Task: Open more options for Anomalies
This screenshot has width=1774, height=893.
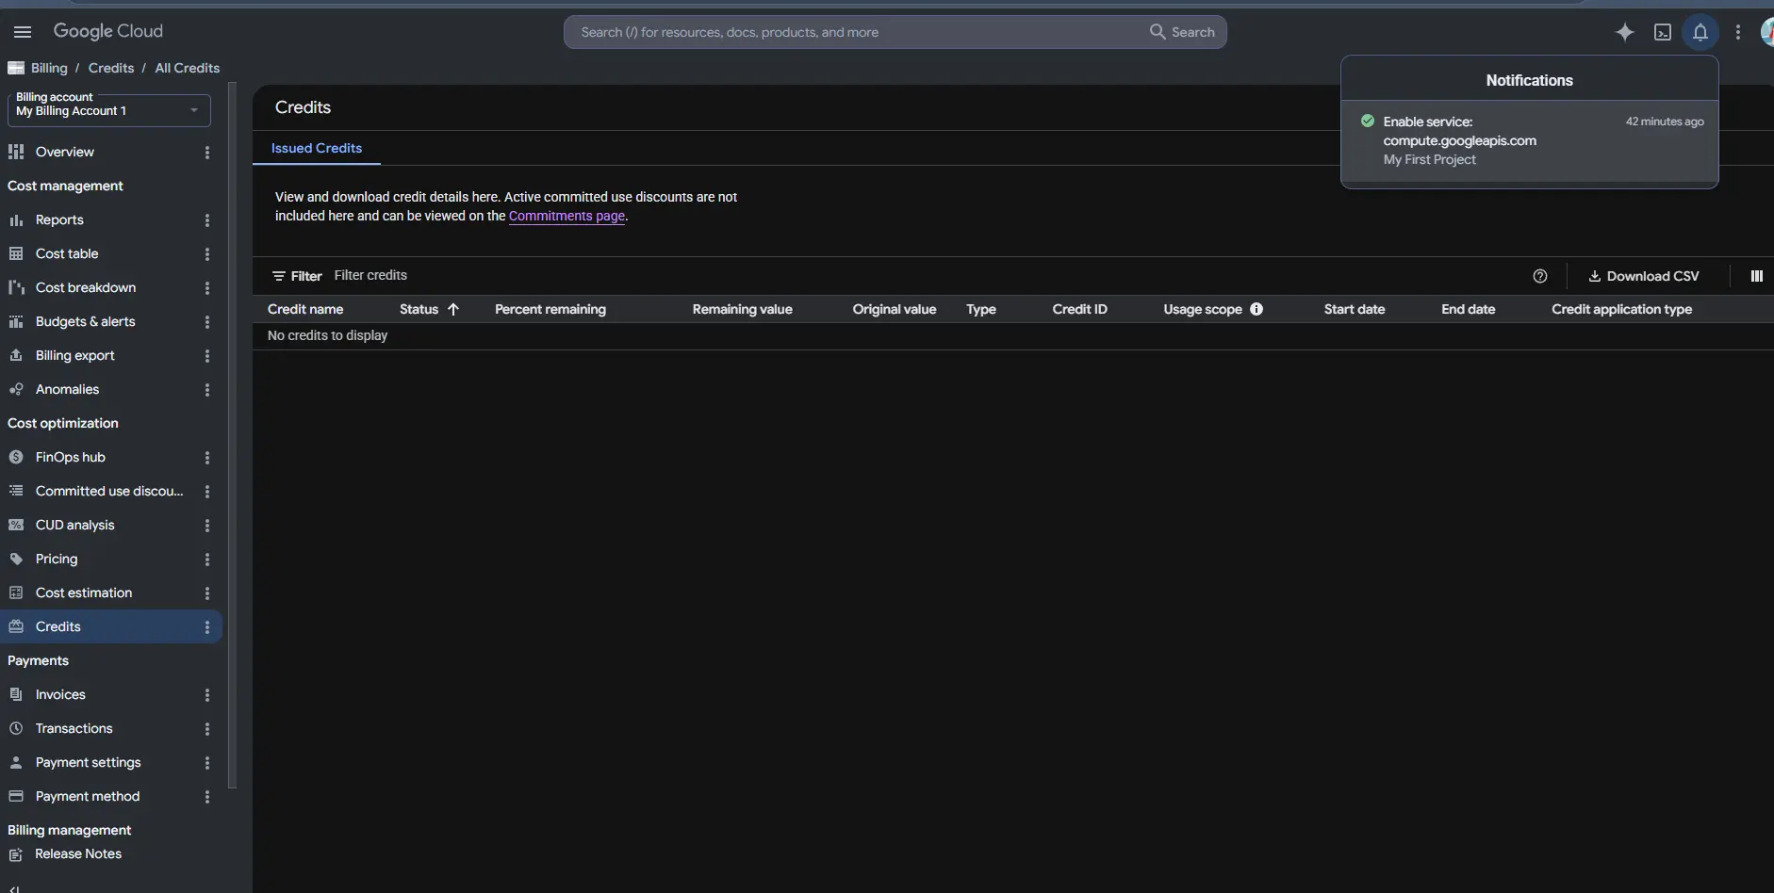Action: (207, 389)
